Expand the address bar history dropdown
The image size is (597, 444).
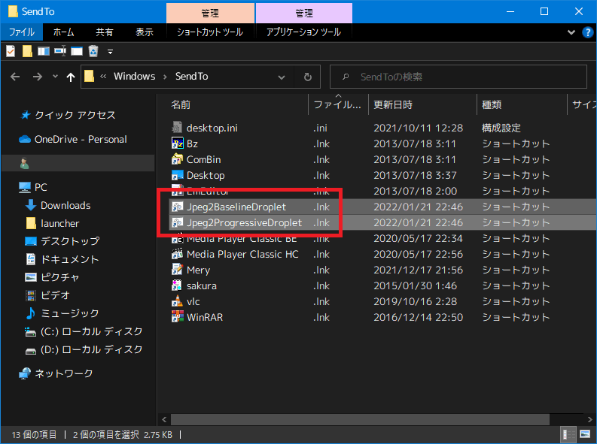coord(282,77)
